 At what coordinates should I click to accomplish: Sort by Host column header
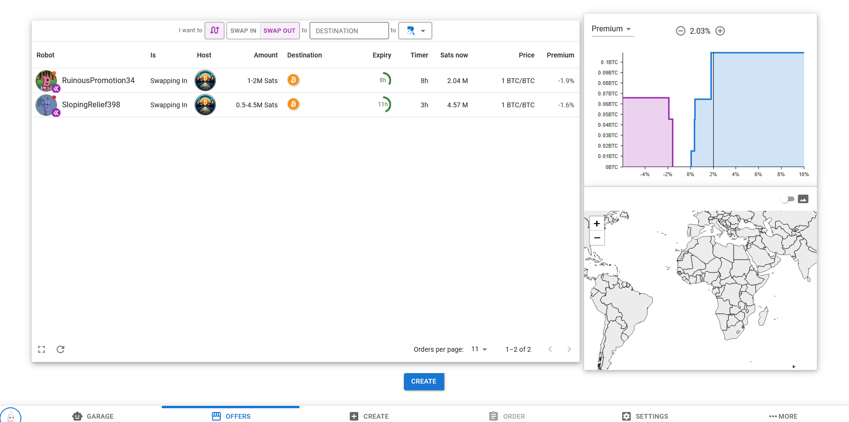(x=204, y=55)
